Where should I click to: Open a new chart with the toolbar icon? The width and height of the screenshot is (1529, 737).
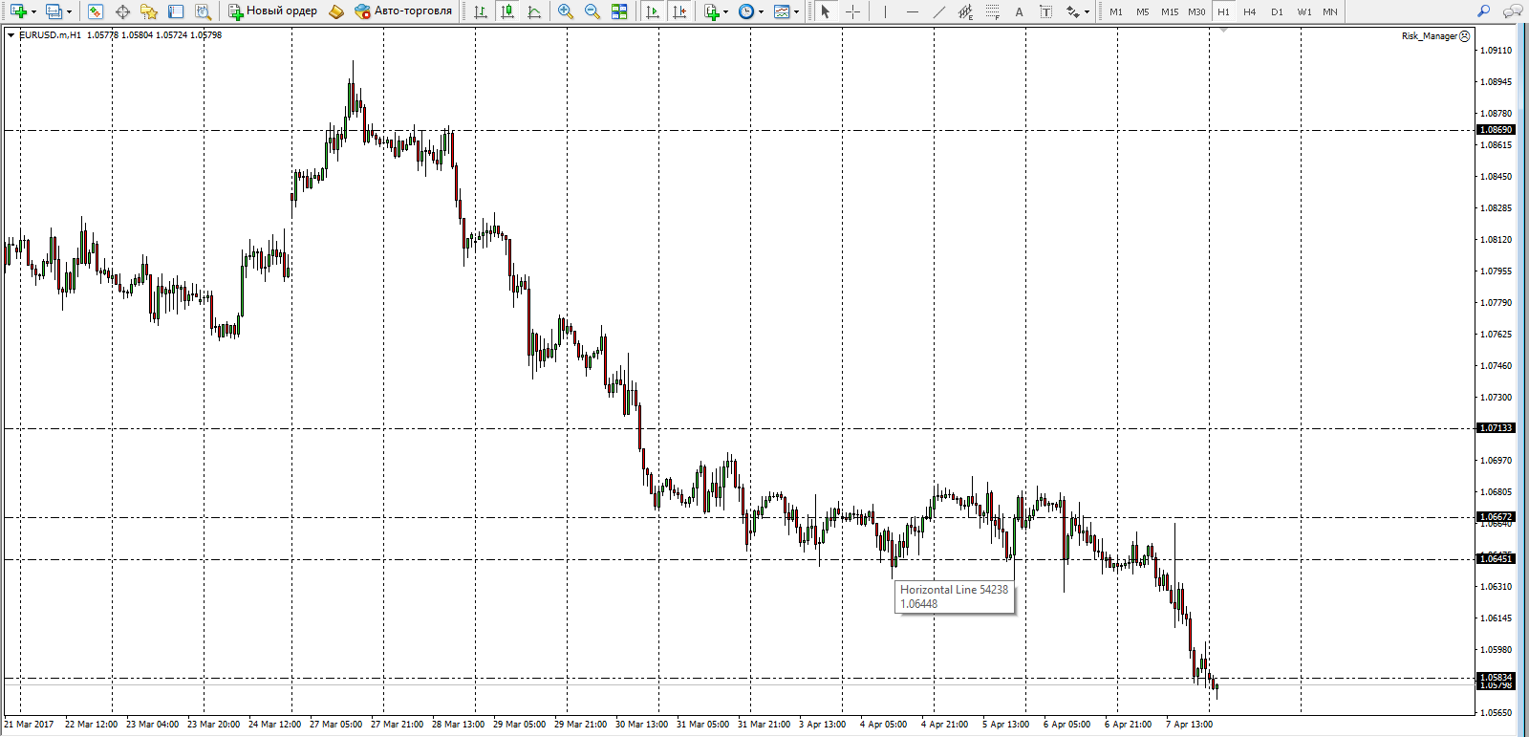[17, 11]
